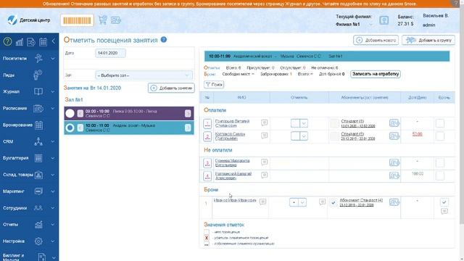Click the branch icon next to Филиал №1

coord(384,20)
